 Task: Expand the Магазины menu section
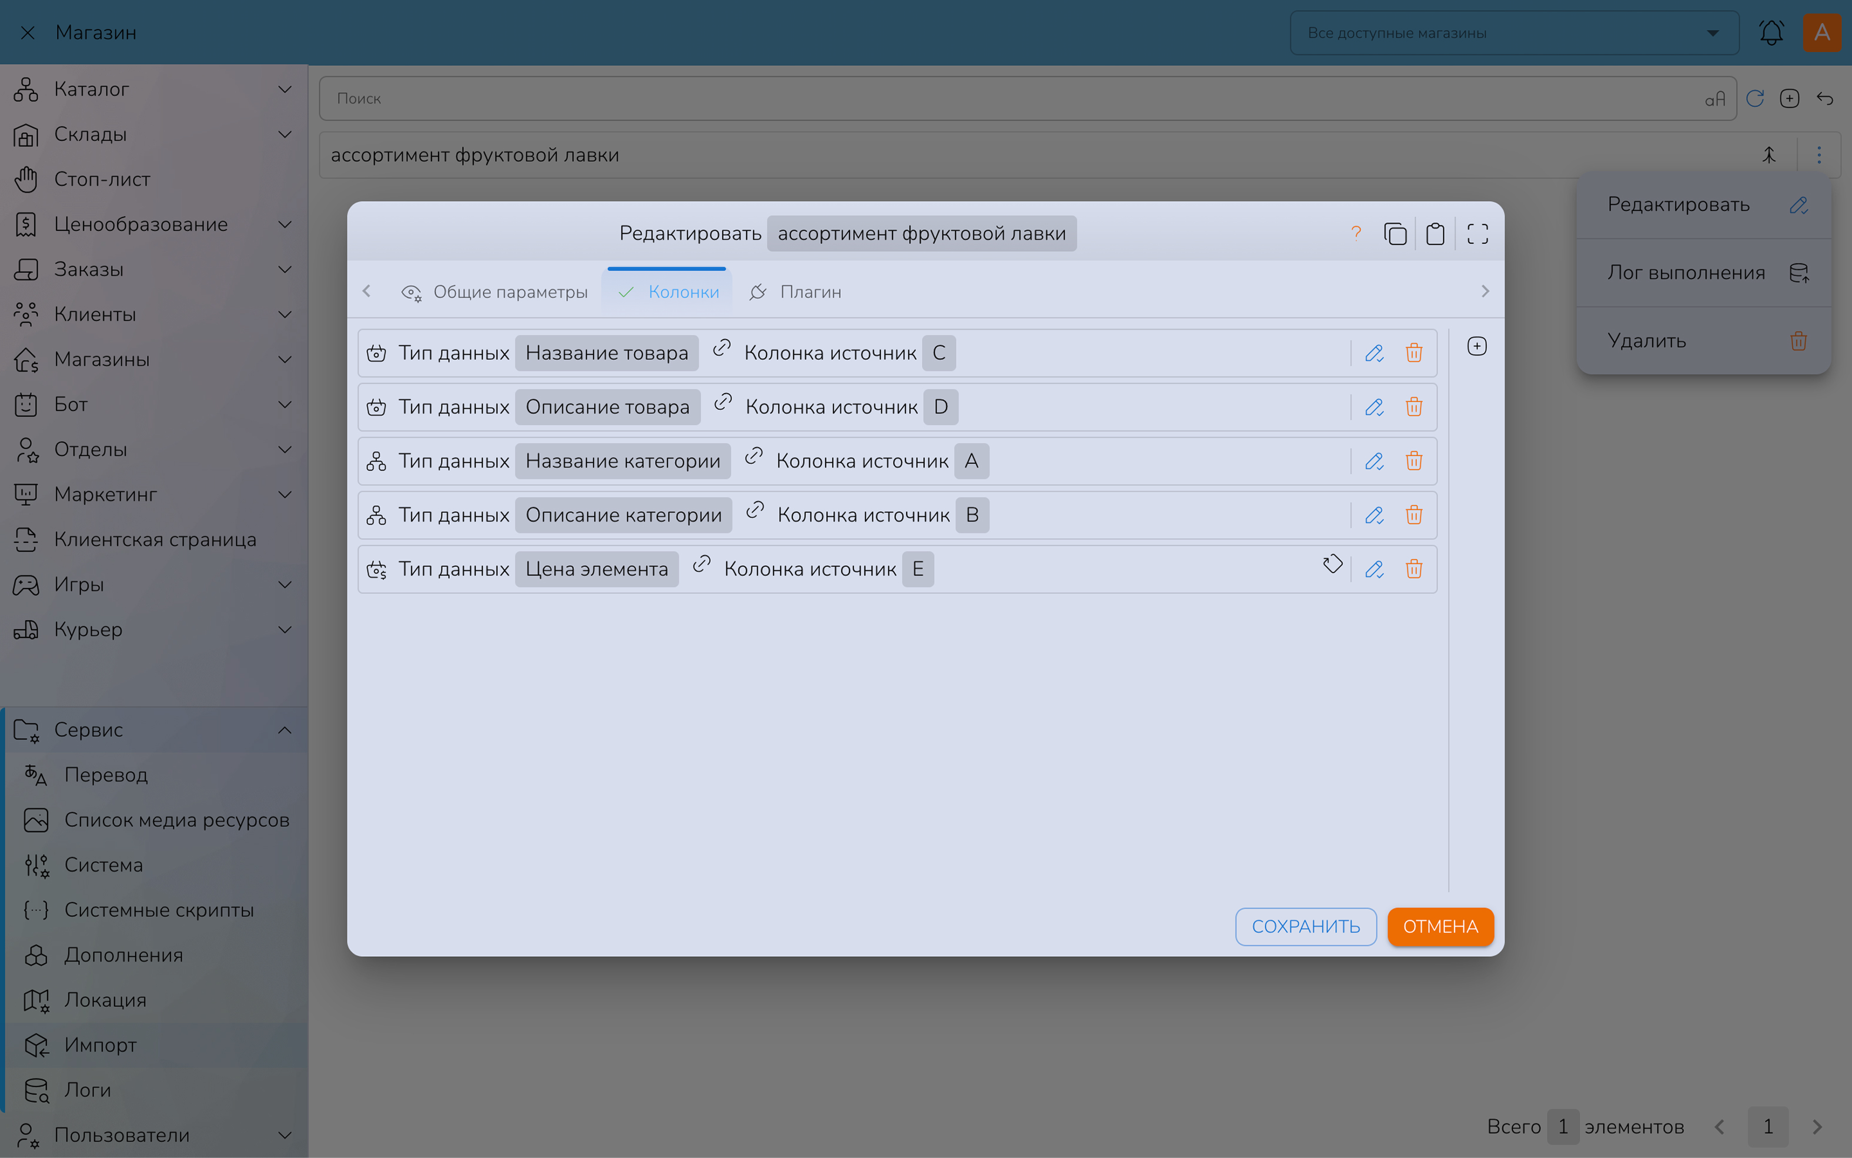pyautogui.click(x=153, y=359)
